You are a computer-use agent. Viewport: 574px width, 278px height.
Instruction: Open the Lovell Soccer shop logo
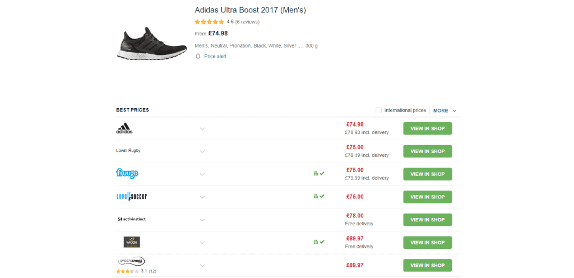pos(131,196)
